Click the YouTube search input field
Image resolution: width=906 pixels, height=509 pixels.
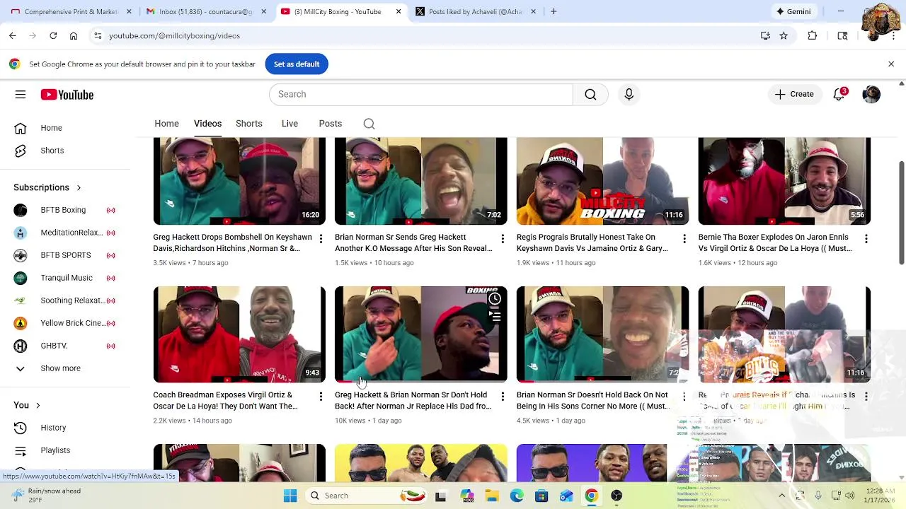coord(421,94)
